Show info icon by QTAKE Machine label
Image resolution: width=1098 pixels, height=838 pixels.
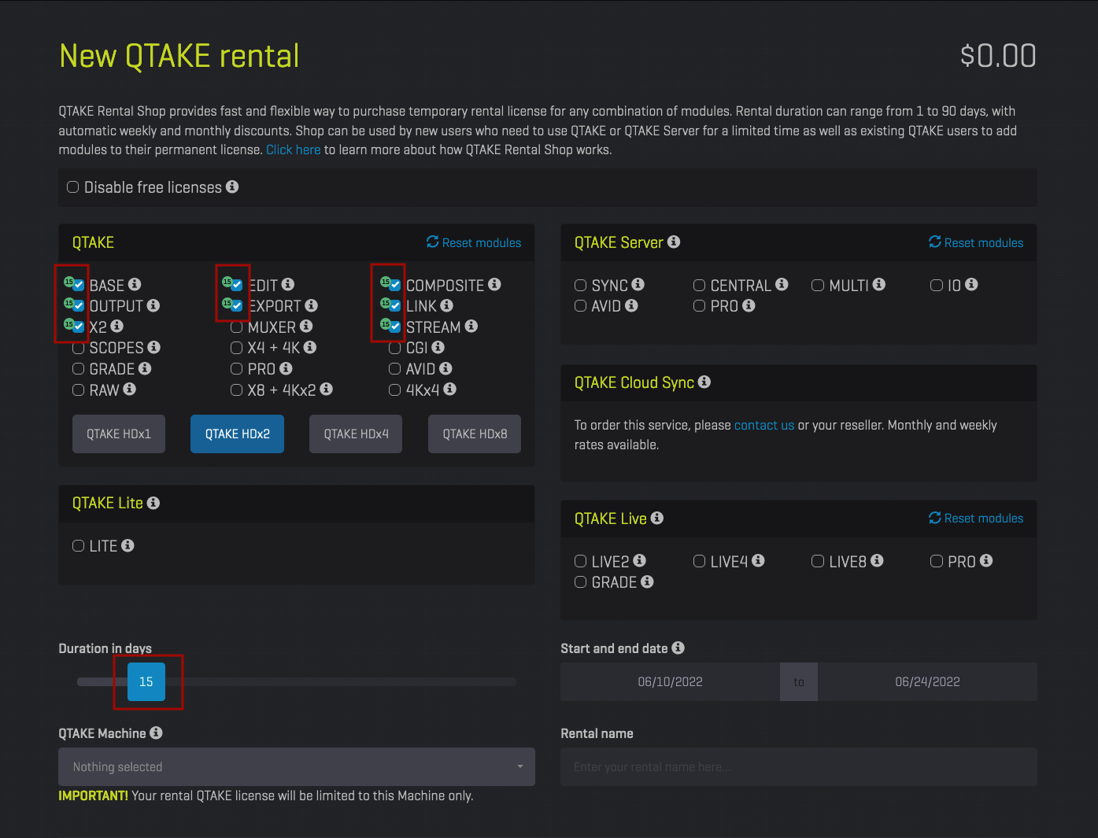pyautogui.click(x=156, y=733)
